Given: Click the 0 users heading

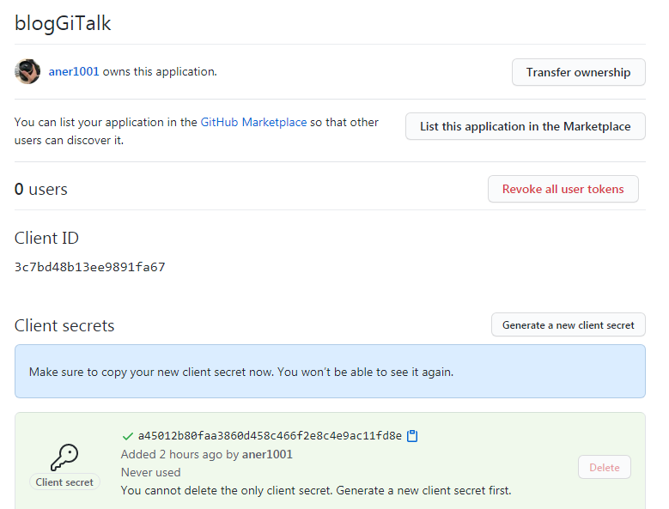Looking at the screenshot, I should [41, 189].
